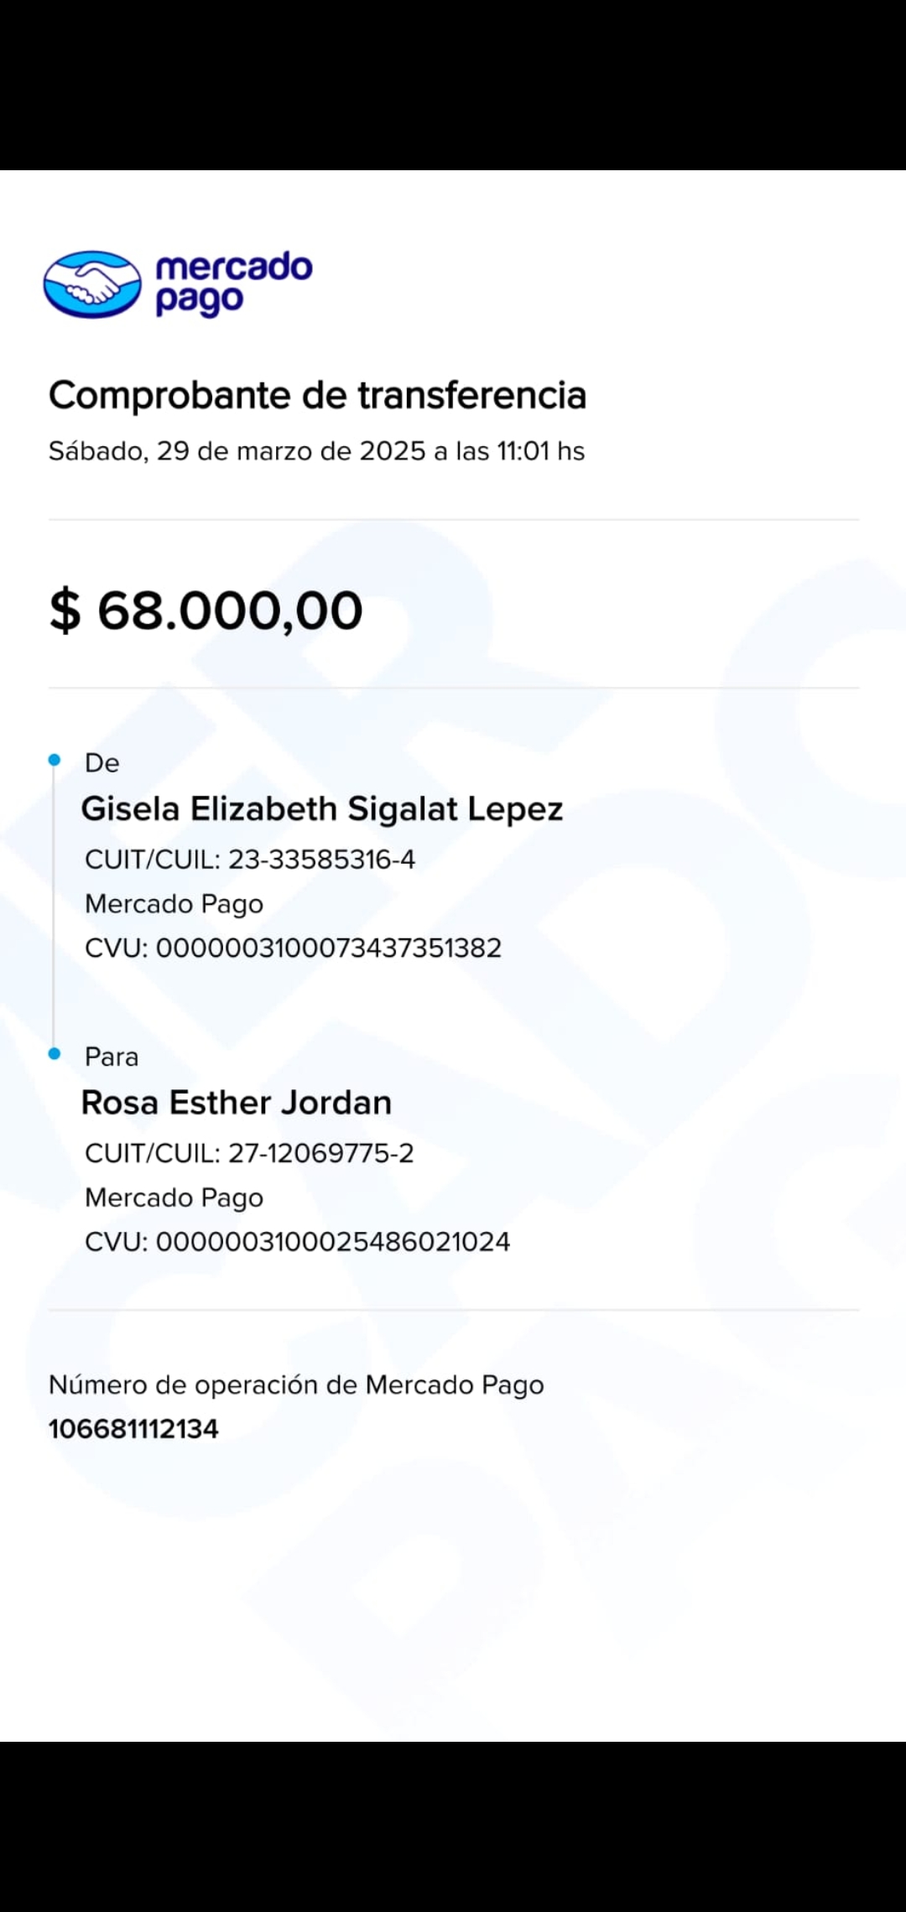The image size is (906, 1912).
Task: Click "Número de operación de Mercado Pago" label
Action: click(x=296, y=1385)
